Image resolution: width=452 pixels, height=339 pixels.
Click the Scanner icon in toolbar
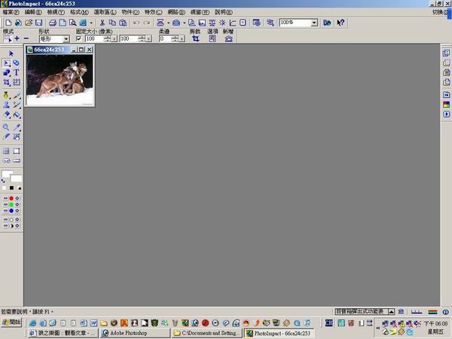click(x=160, y=23)
